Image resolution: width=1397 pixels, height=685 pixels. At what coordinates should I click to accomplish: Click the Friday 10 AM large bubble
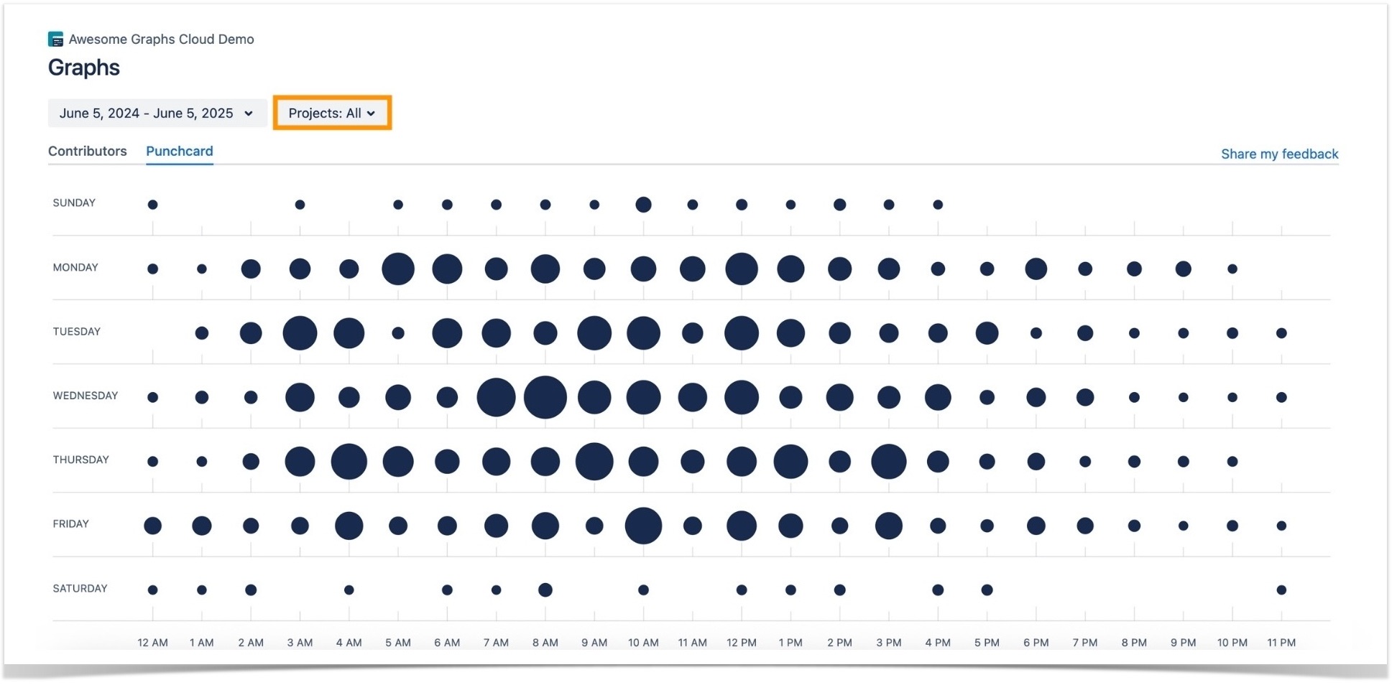pyautogui.click(x=643, y=525)
